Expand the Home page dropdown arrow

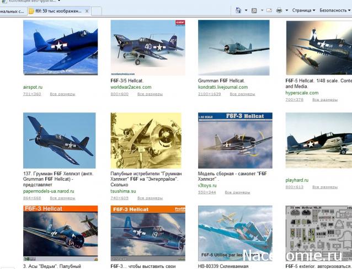[245, 10]
